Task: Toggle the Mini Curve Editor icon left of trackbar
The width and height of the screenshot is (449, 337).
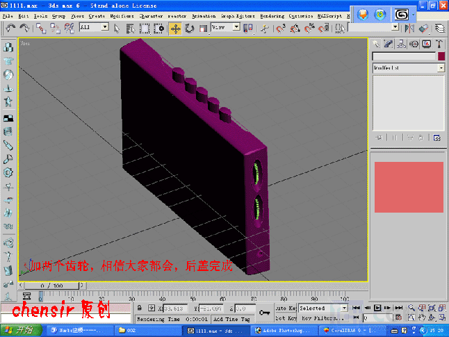Action: [x=27, y=296]
